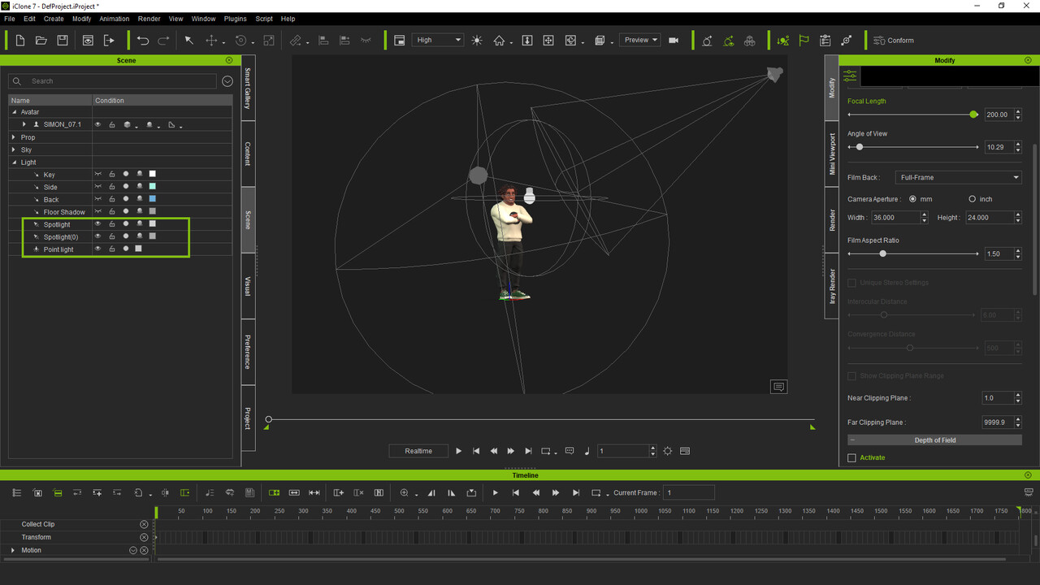Click the Realtime button
Screen dimensions: 1040x585
pyautogui.click(x=418, y=451)
